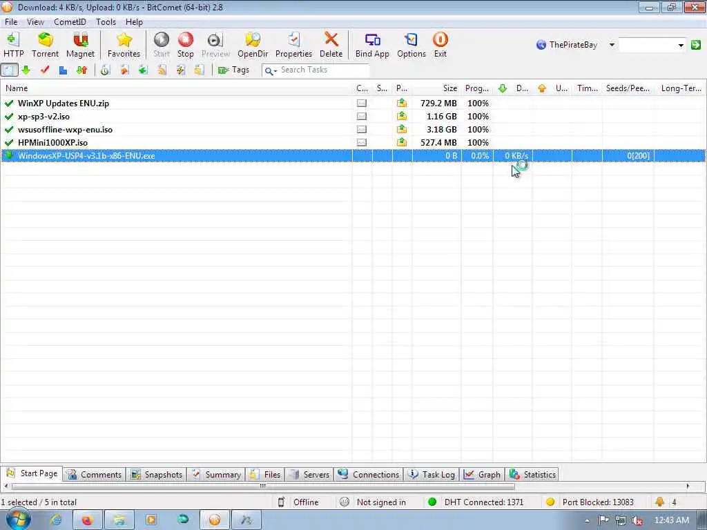This screenshot has width=707, height=530.
Task: Open a Torrent file from the toolbar
Action: pyautogui.click(x=45, y=45)
